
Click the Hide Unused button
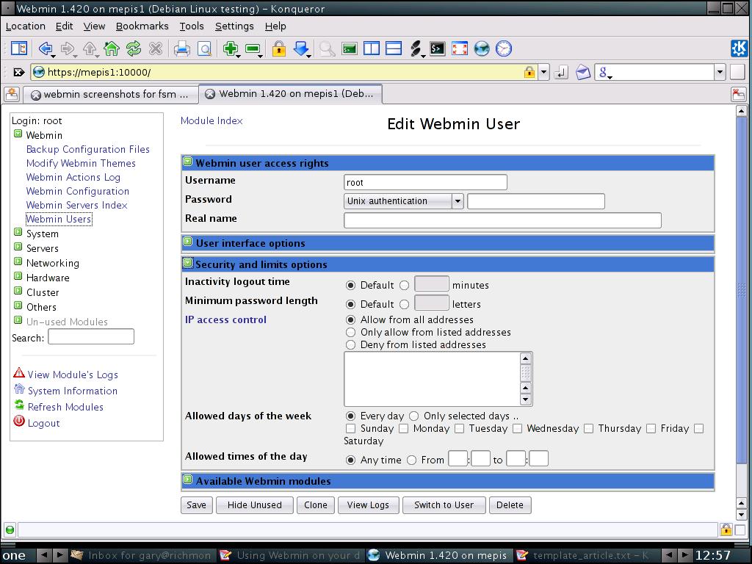tap(255, 505)
